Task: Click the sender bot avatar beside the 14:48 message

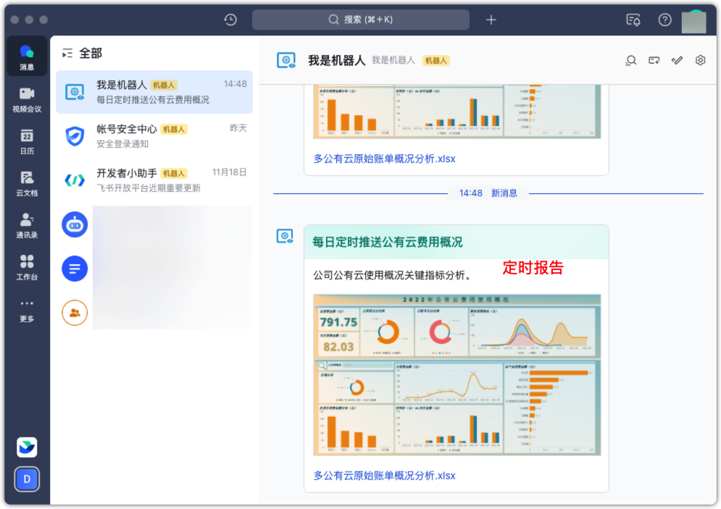Action: point(285,236)
